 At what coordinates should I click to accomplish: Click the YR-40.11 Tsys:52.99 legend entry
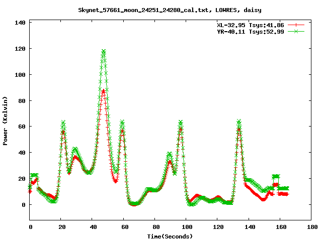(251, 32)
